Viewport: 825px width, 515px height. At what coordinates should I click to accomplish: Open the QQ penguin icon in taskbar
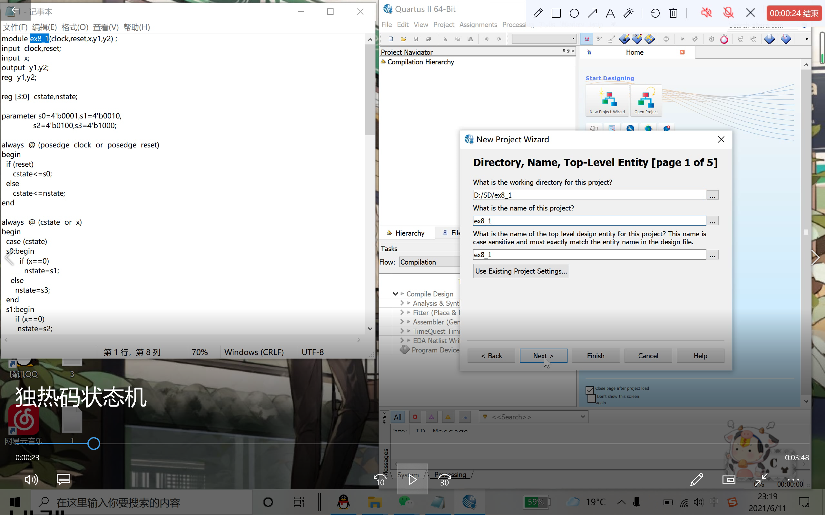pyautogui.click(x=343, y=502)
